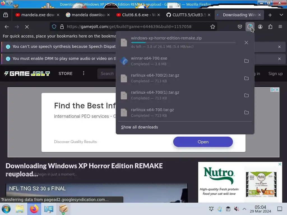The width and height of the screenshot is (287, 215).
Task: Show winrar-x64-700.exe in its folder
Action: [246, 61]
